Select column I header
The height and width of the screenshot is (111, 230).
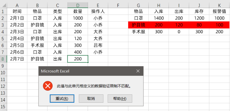point(179,5)
